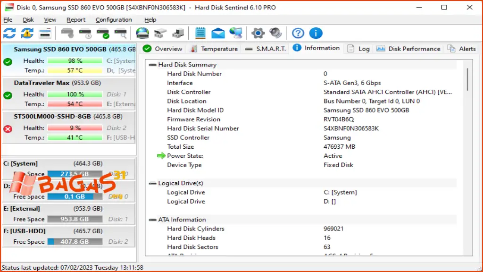The width and height of the screenshot is (483, 272).
Task: Click the Total Size 476937 MB value
Action: click(340, 147)
